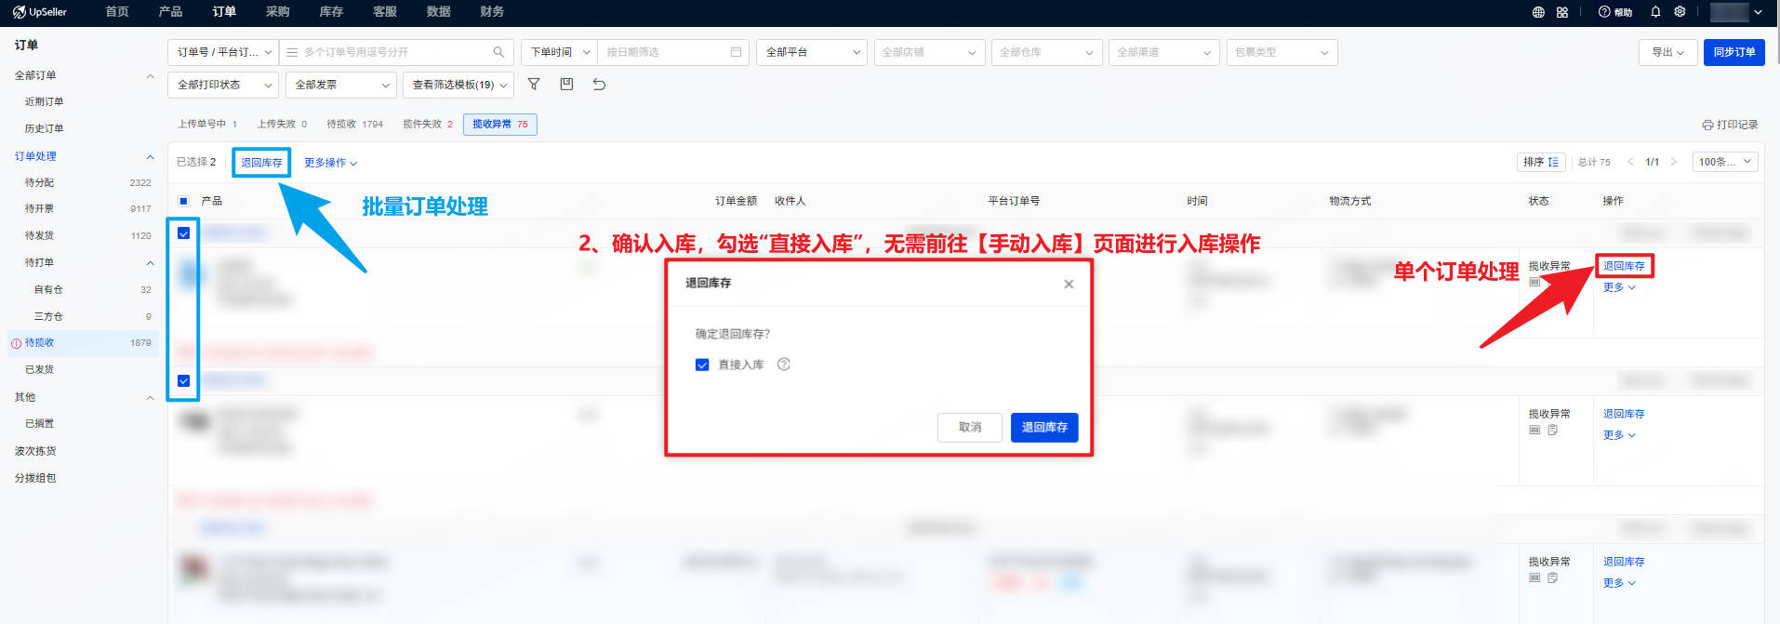Image resolution: width=1780 pixels, height=624 pixels.
Task: Click the order number search field
Action: click(x=395, y=52)
